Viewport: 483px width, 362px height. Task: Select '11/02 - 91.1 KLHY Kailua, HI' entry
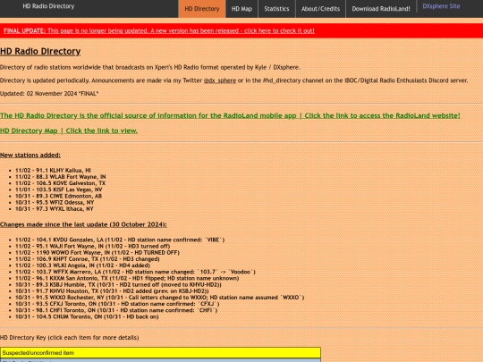[53, 170]
